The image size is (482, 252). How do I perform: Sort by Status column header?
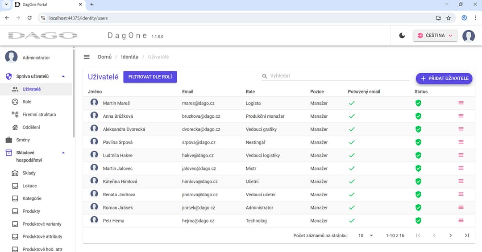421,91
